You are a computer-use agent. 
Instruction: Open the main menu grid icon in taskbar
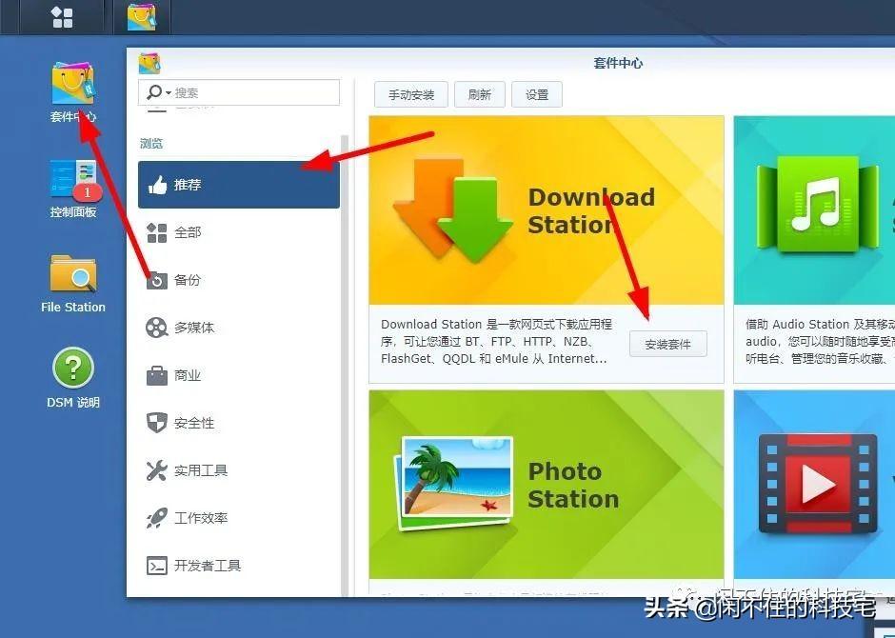tap(62, 17)
